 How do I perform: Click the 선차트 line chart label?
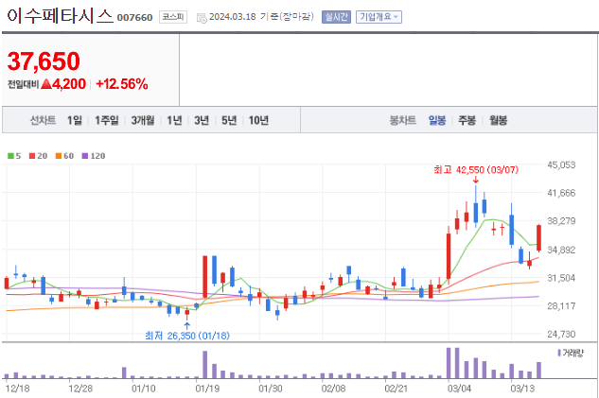coord(44,121)
